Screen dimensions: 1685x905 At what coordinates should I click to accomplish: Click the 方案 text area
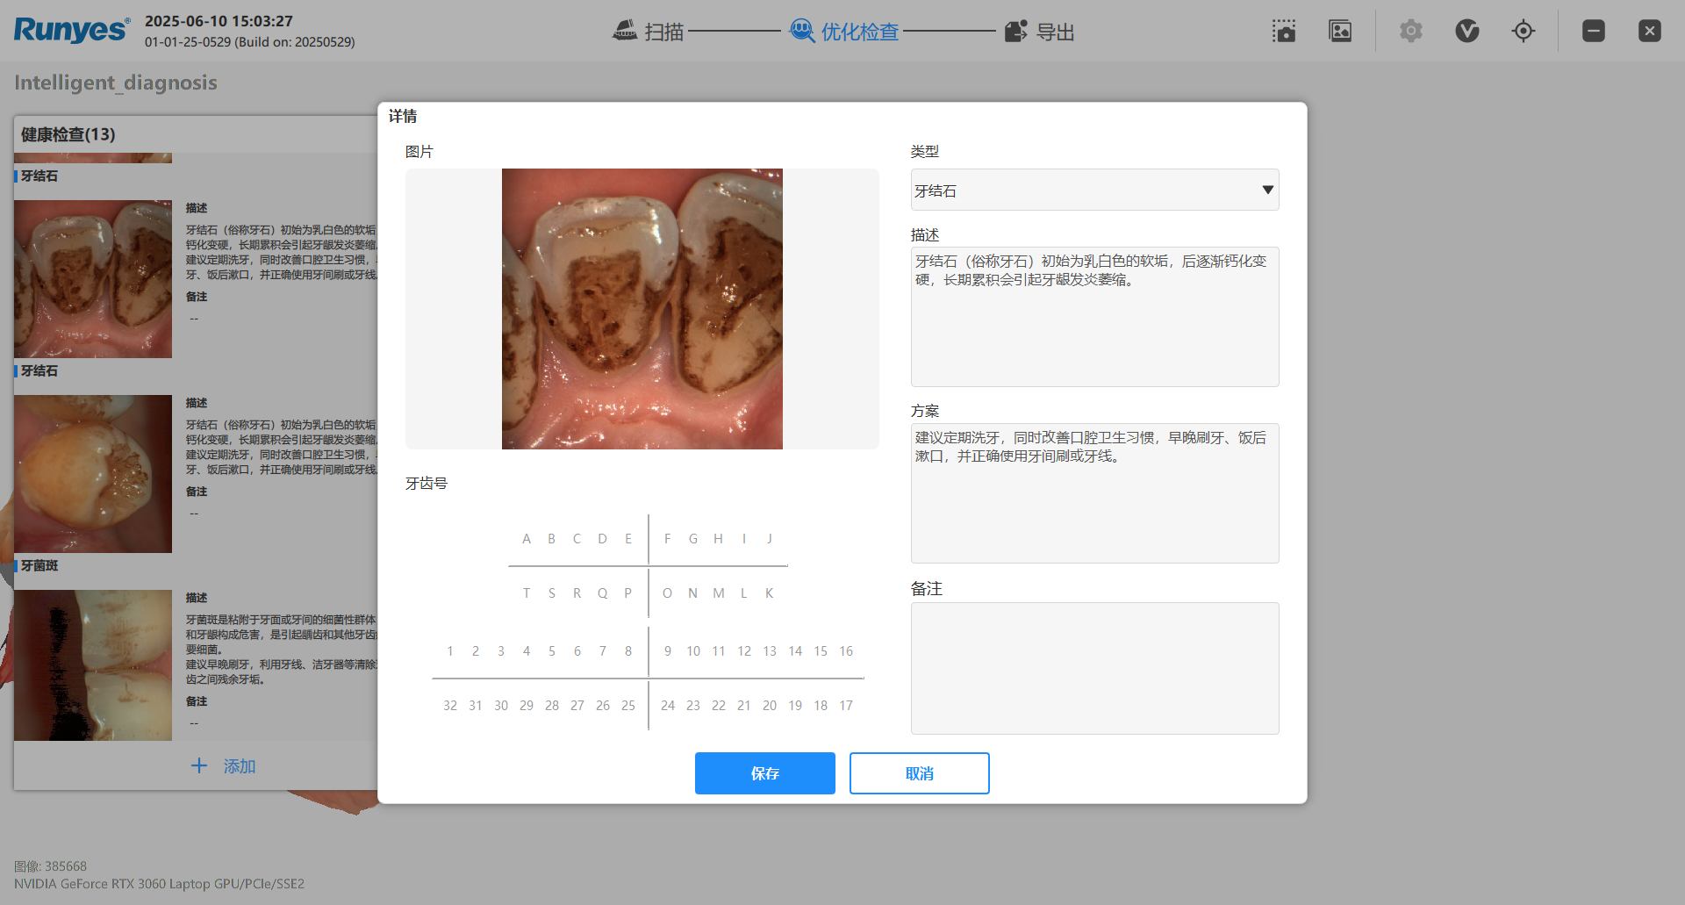pyautogui.click(x=1094, y=492)
